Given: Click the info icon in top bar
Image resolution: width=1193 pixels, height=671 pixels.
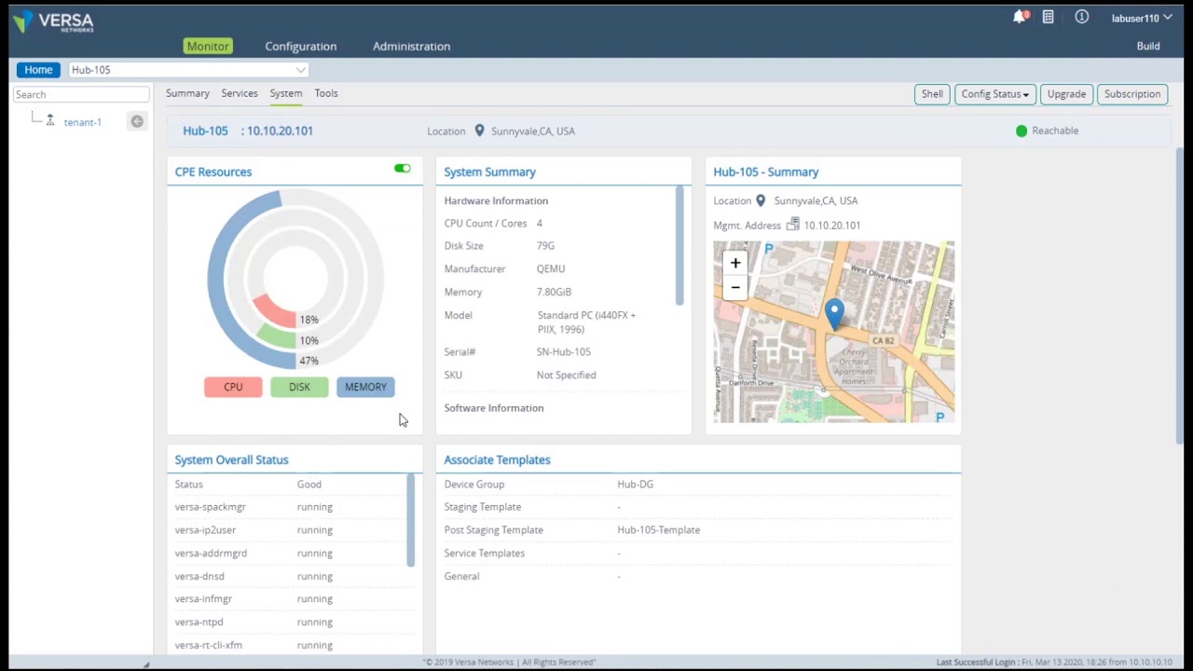Looking at the screenshot, I should (1081, 18).
